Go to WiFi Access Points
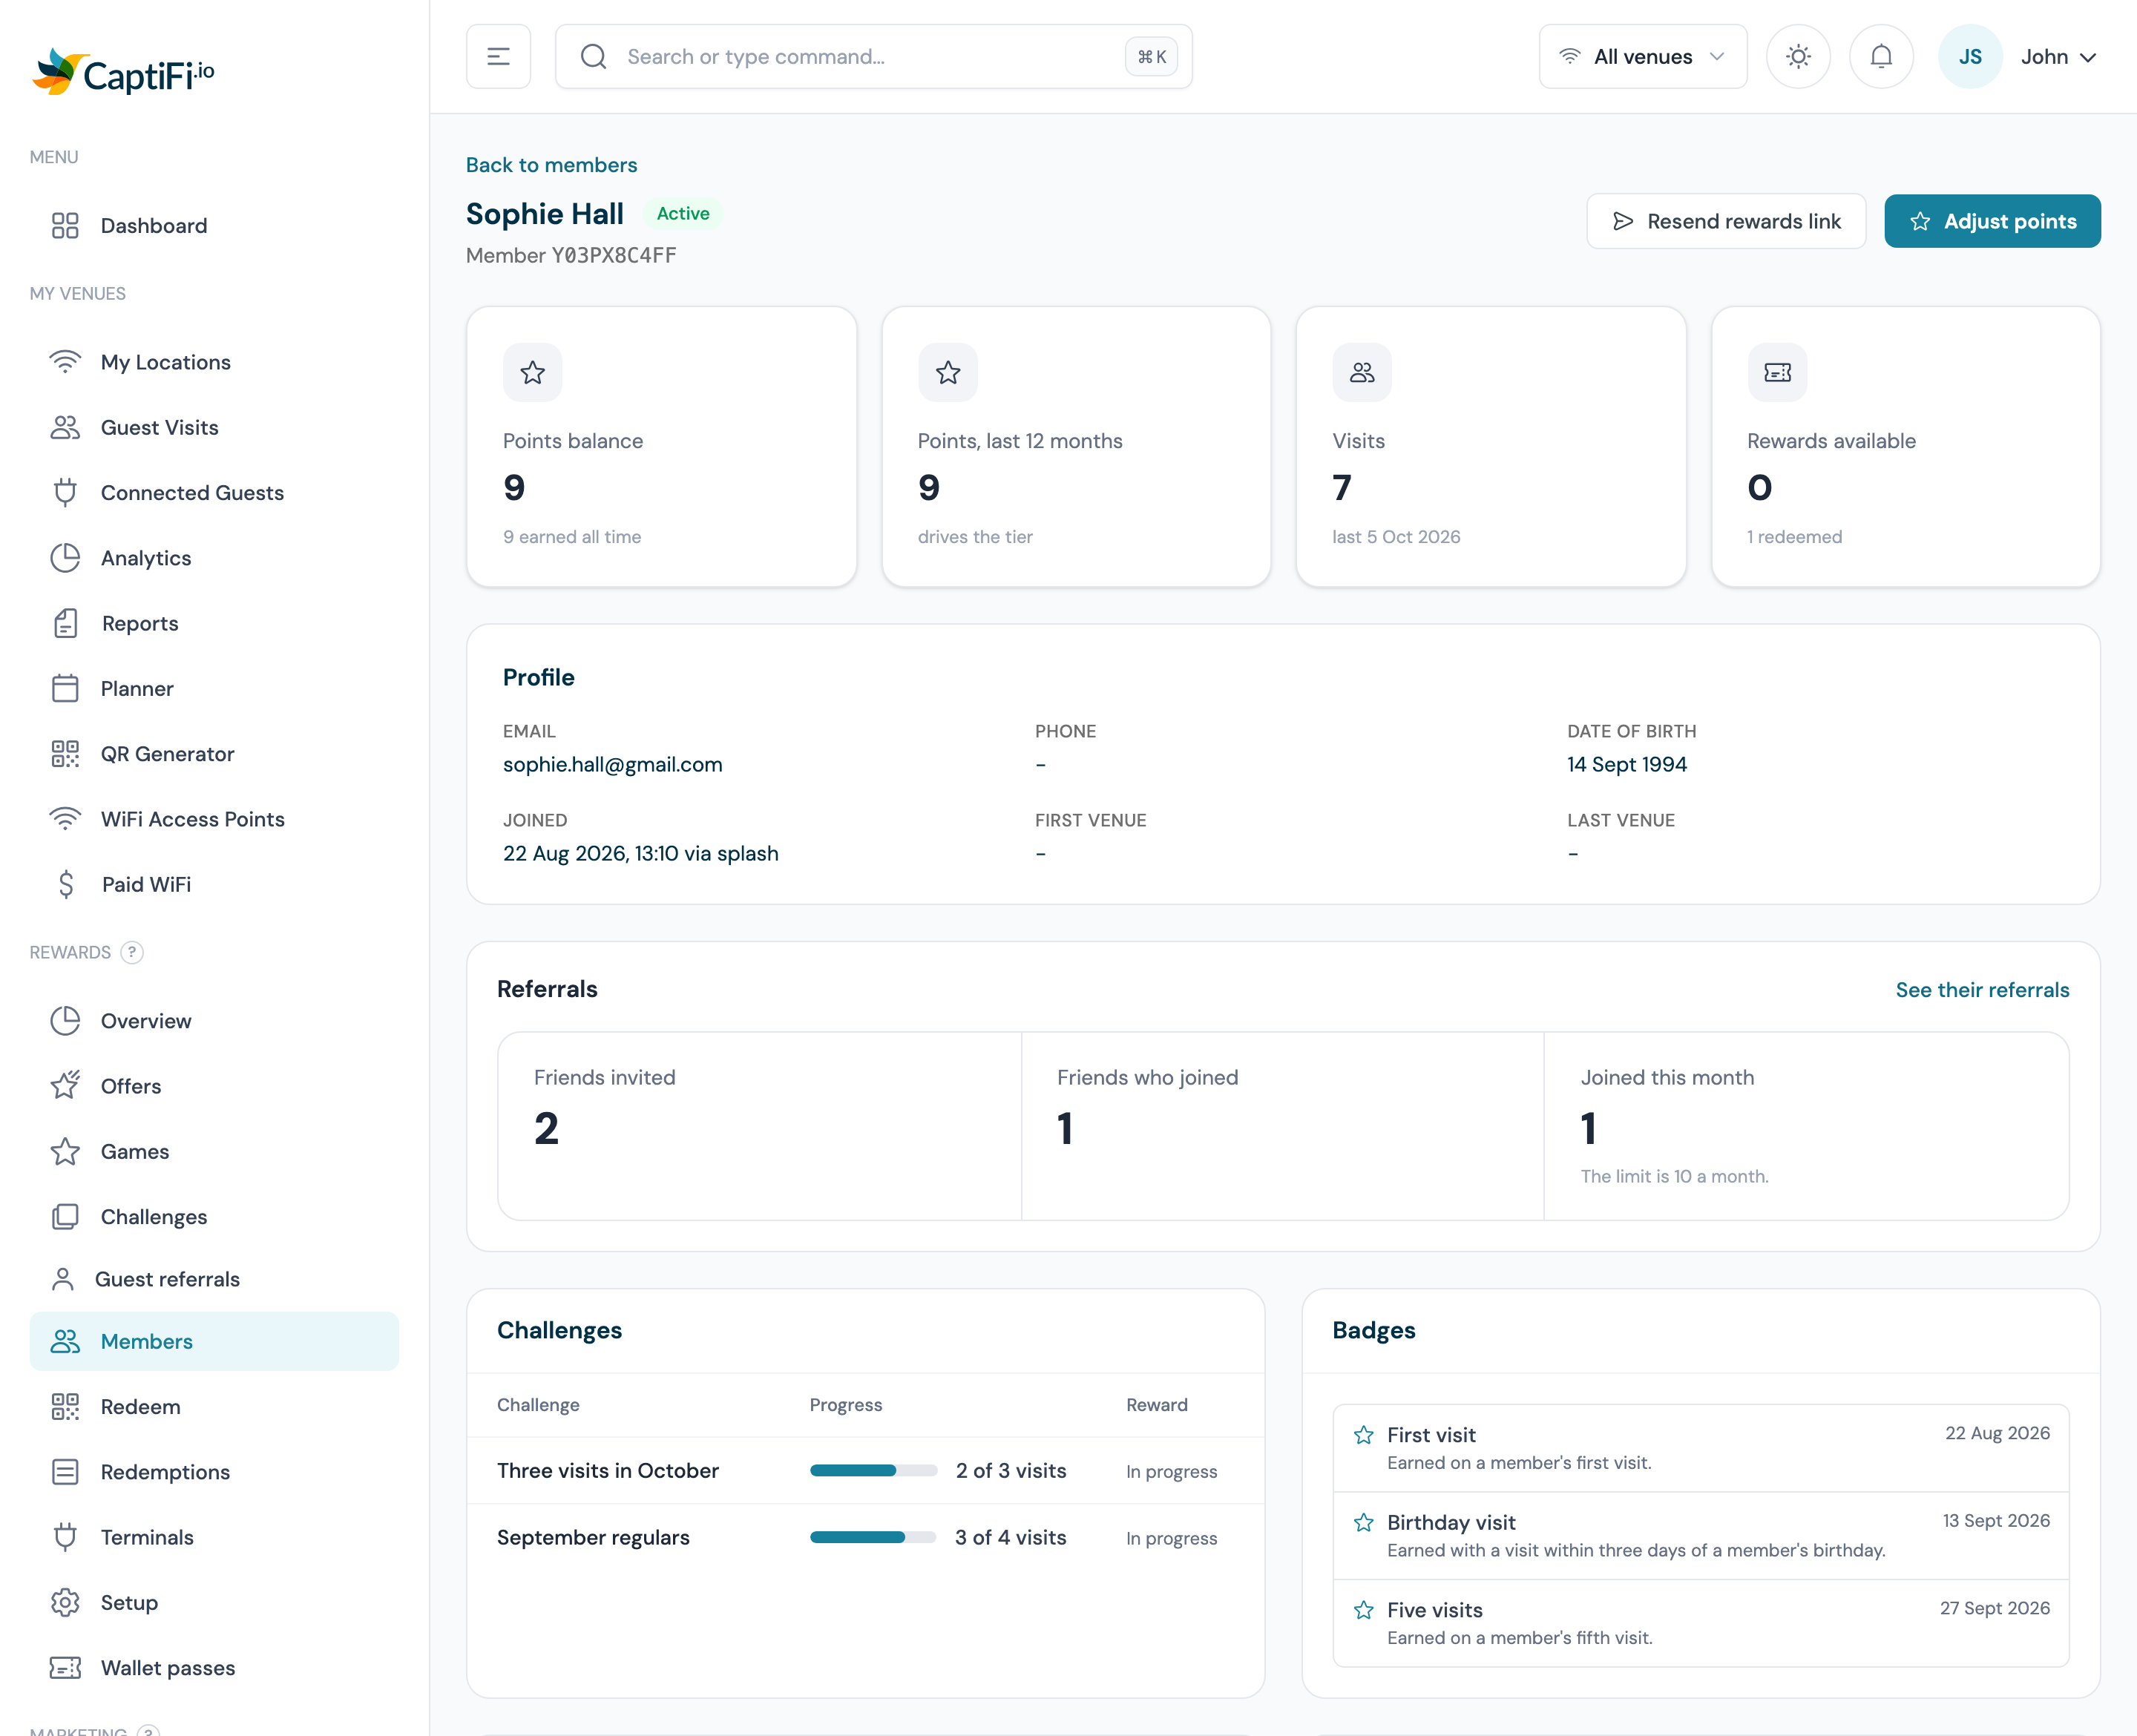Image resolution: width=2137 pixels, height=1736 pixels. 214,819
